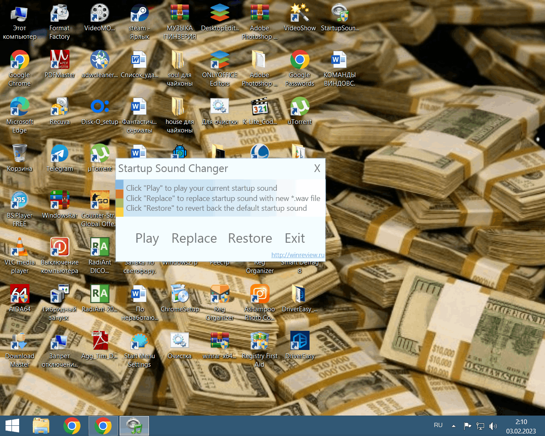
Task: Select the Гибридный запуск shortcut
Action: tap(60, 303)
